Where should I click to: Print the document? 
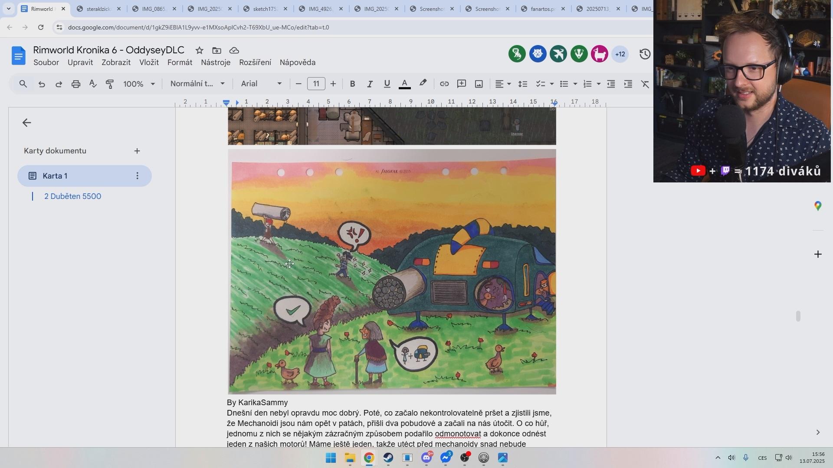point(76,84)
